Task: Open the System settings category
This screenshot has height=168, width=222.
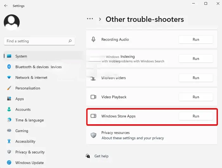Action: (x=21, y=56)
